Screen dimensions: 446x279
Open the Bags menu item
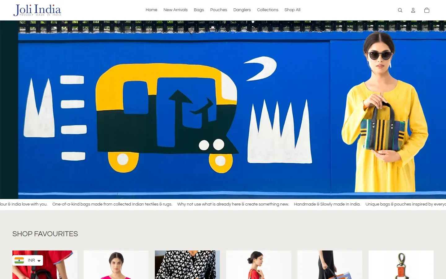coord(199,10)
